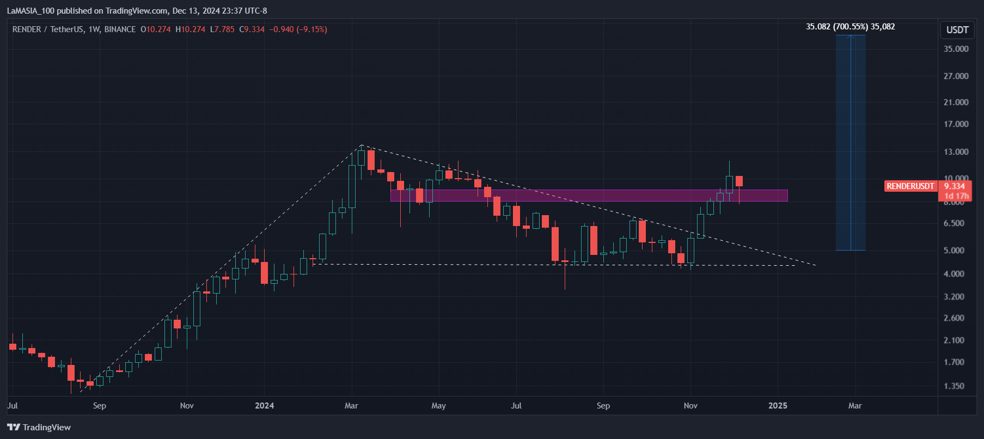Click the 5.000 price axis label
This screenshot has width=984, height=439.
954,251
